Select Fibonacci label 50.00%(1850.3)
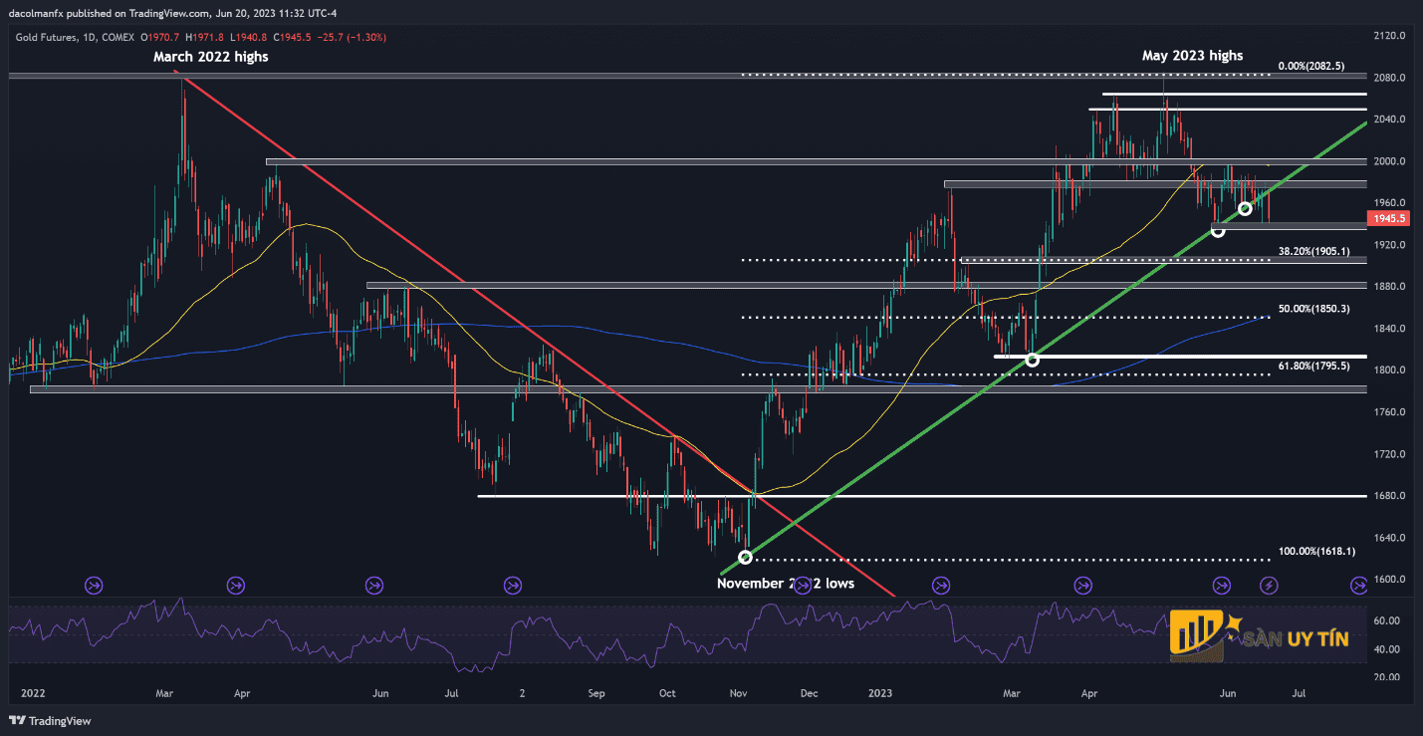Image resolution: width=1423 pixels, height=736 pixels. coord(1313,309)
